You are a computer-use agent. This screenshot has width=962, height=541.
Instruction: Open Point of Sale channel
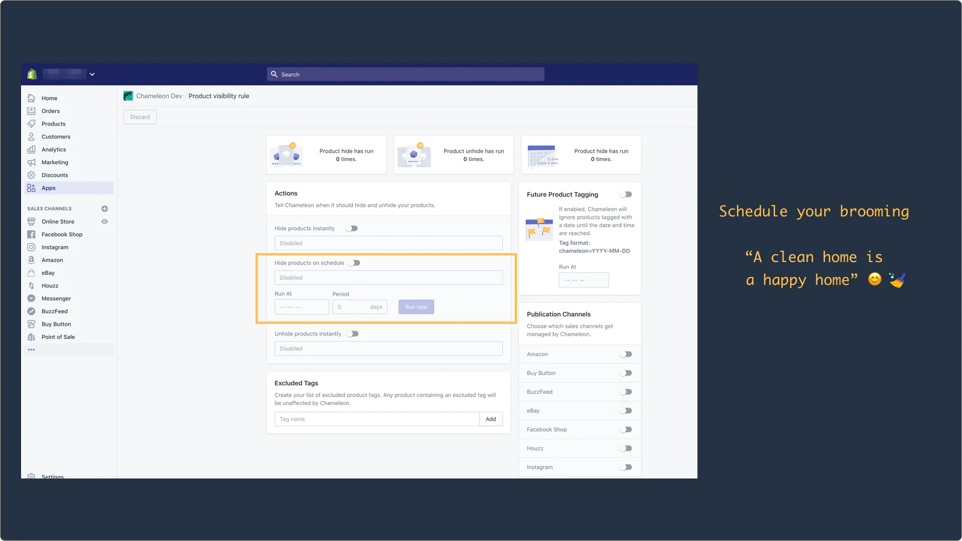point(58,337)
